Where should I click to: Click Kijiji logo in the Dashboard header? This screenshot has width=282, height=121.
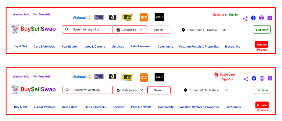coord(99,77)
